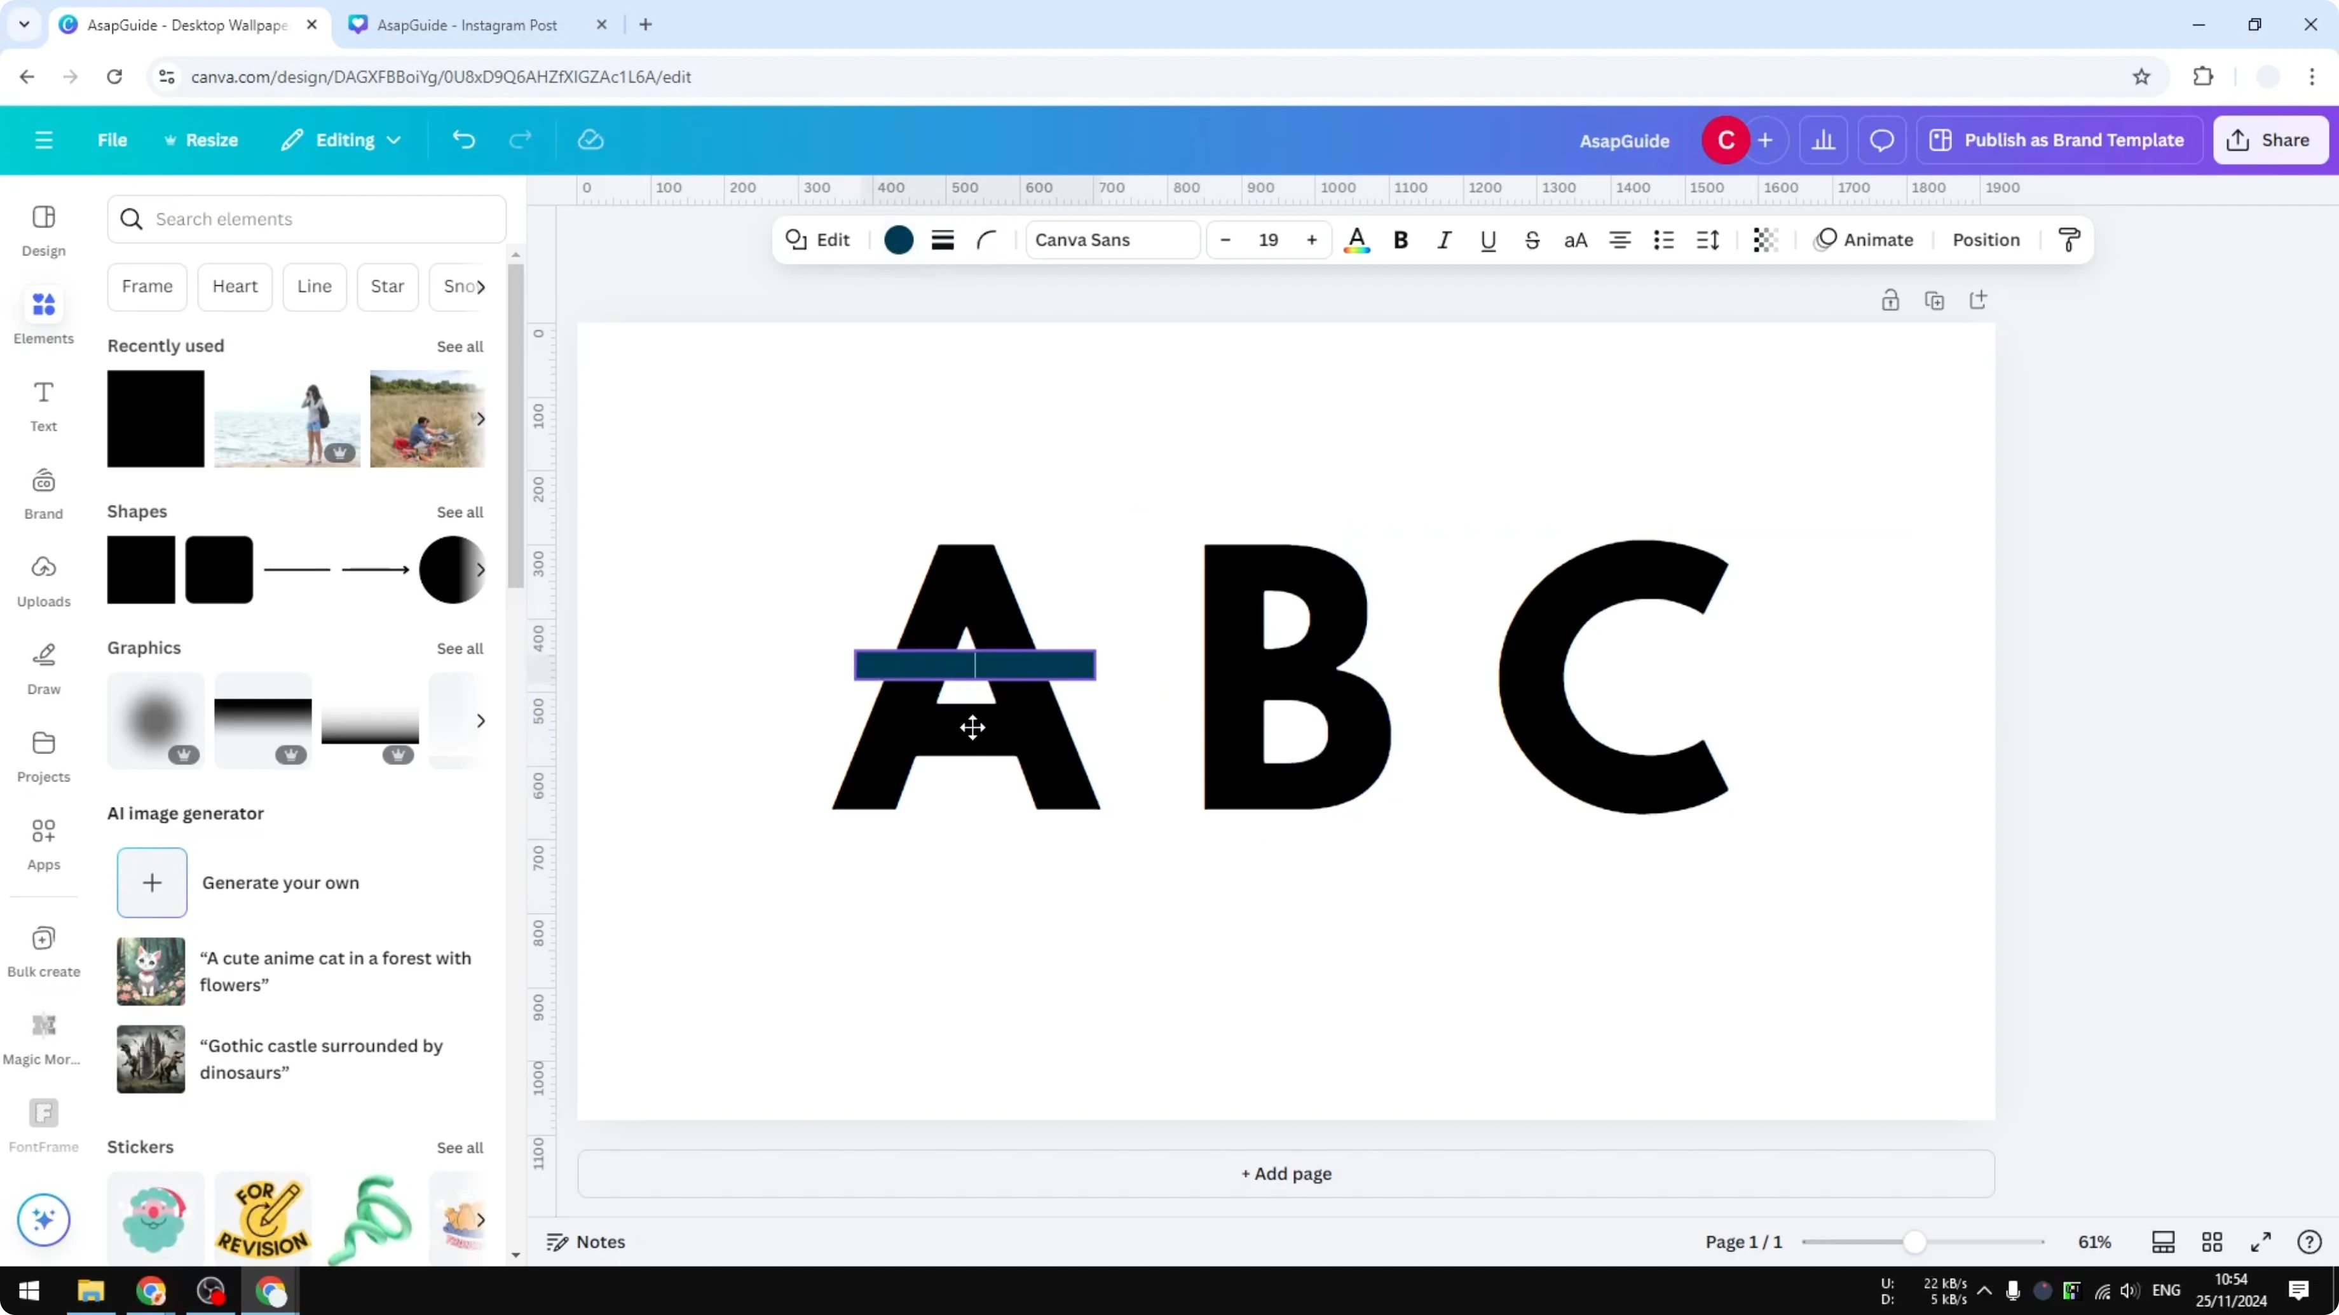2339x1315 pixels.
Task: Expand more shapes with the right chevron
Action: point(482,570)
